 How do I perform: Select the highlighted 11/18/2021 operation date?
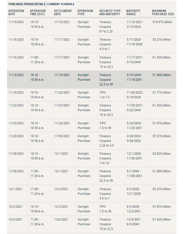(16, 75)
